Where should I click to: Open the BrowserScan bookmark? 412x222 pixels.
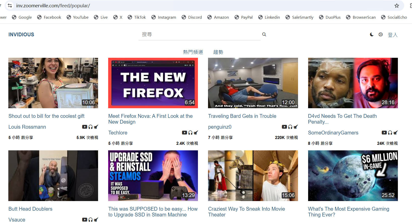[x=361, y=17]
